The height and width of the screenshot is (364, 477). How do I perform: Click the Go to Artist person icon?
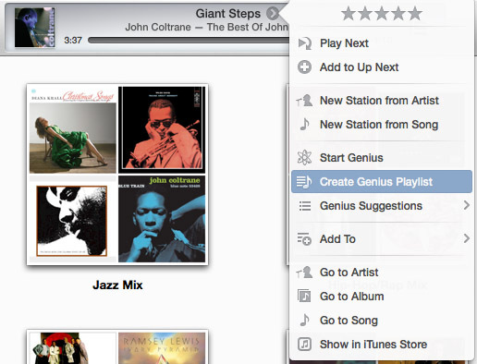point(304,273)
